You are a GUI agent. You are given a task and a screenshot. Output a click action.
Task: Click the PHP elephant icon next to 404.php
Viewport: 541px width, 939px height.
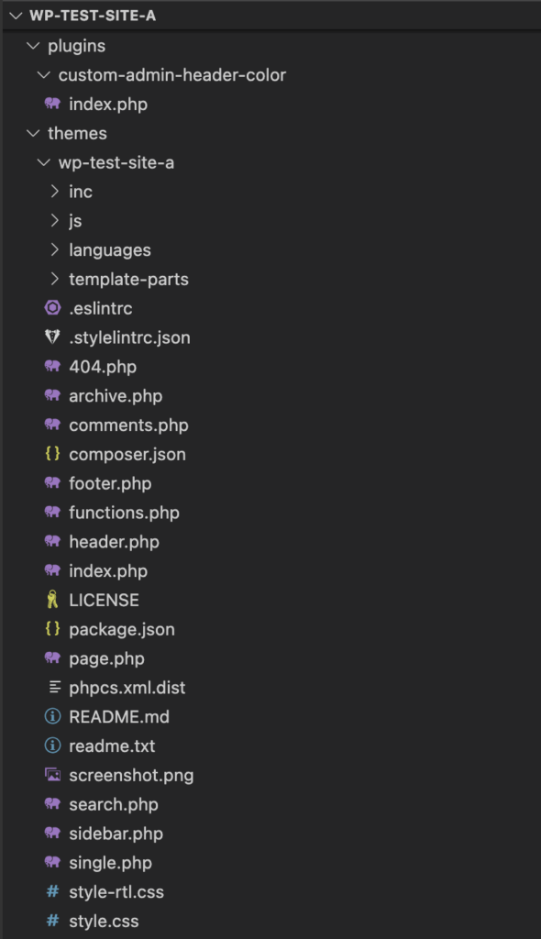point(52,366)
